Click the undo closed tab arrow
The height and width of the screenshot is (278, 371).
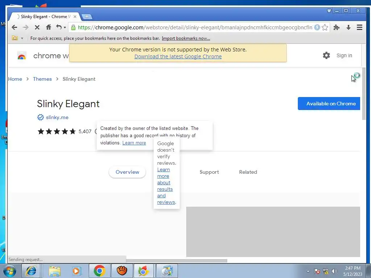pos(59,27)
